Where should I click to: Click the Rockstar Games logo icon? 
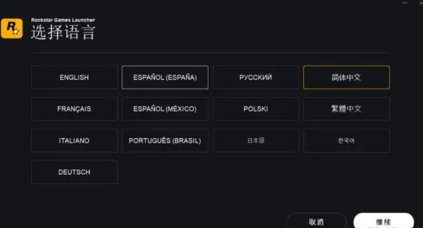pos(12,28)
